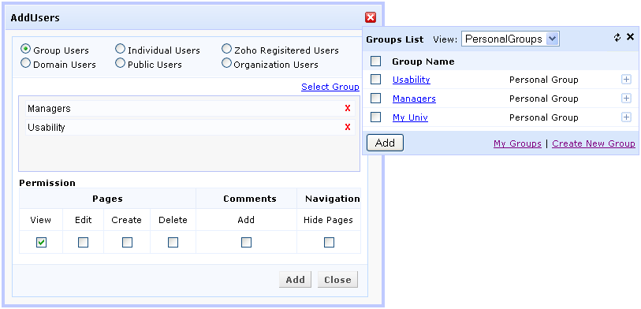This screenshot has height=309, width=641.
Task: Enable the Delete pages permission
Action: click(x=173, y=242)
